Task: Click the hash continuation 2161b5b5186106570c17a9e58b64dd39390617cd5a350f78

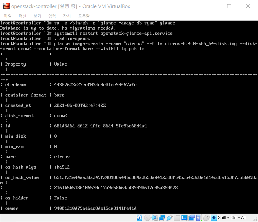Action: [116, 188]
